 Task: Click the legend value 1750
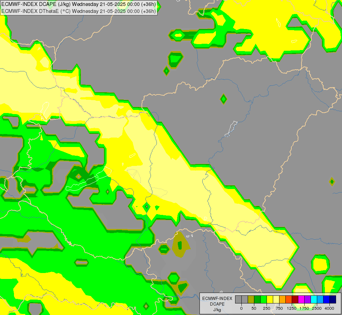click(304, 308)
